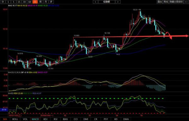Select the VOL indicator tab

click(25, 119)
